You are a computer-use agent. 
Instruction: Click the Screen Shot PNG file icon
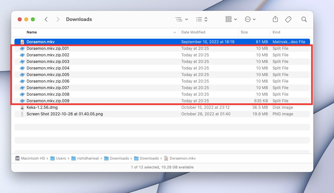coord(22,114)
